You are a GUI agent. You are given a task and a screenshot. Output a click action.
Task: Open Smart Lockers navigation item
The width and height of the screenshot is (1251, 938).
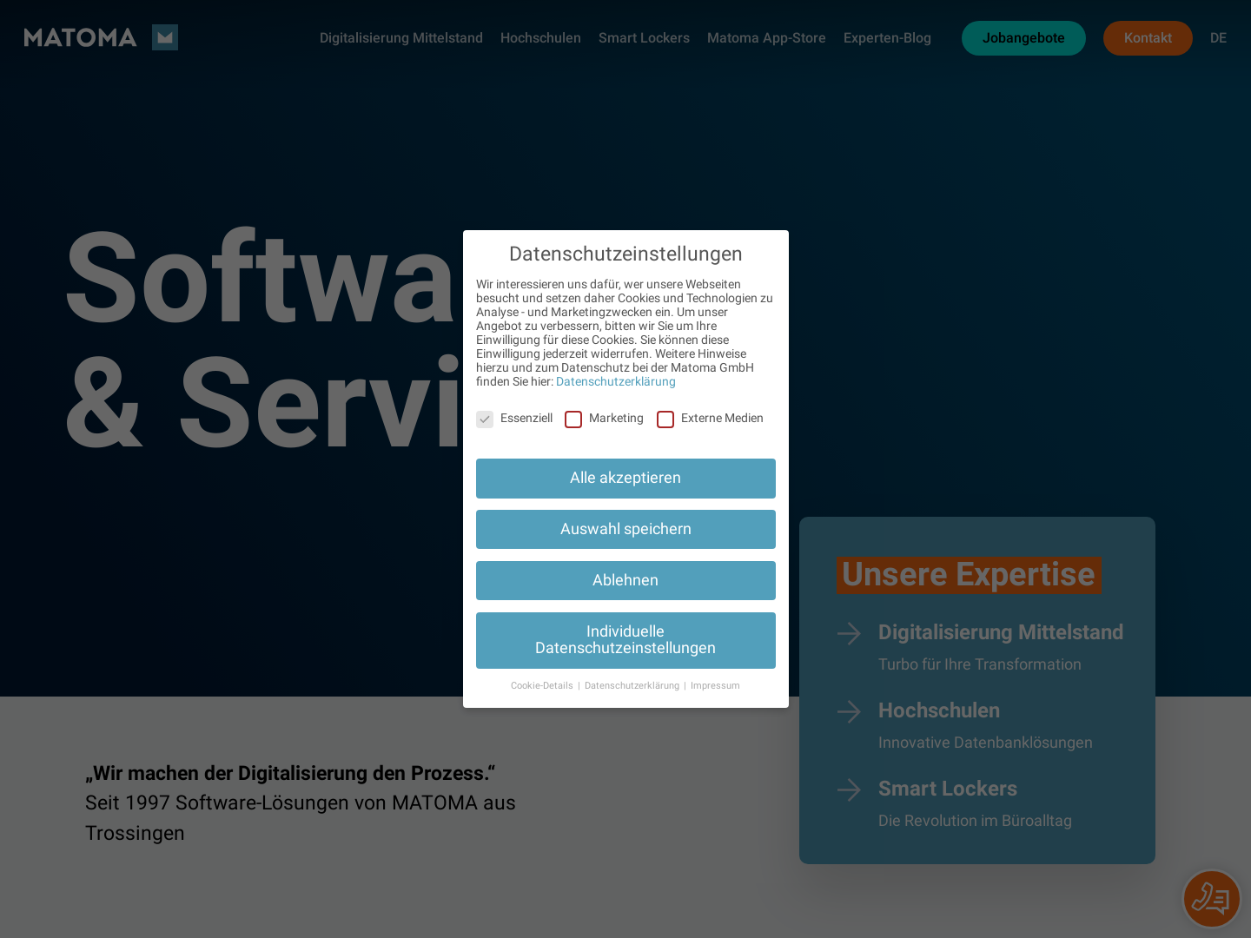(644, 38)
